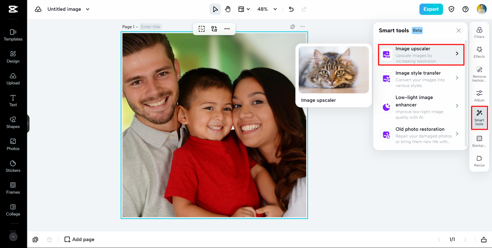
Task: Close the Smart tools panel
Action: (459, 30)
